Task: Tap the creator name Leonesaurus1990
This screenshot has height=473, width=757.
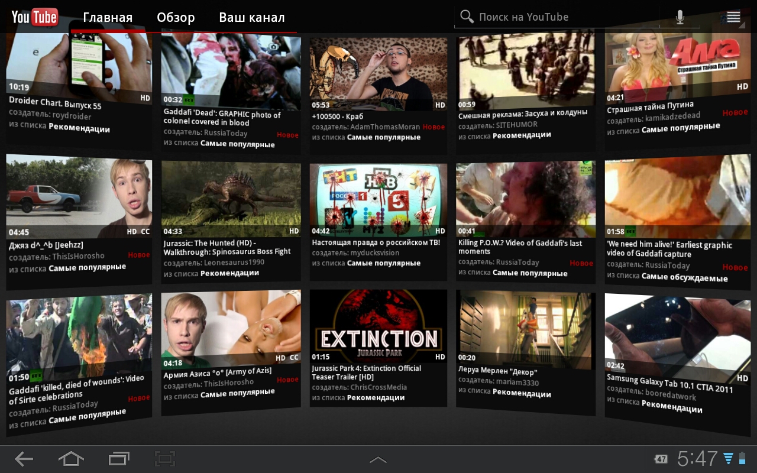Action: (x=234, y=263)
